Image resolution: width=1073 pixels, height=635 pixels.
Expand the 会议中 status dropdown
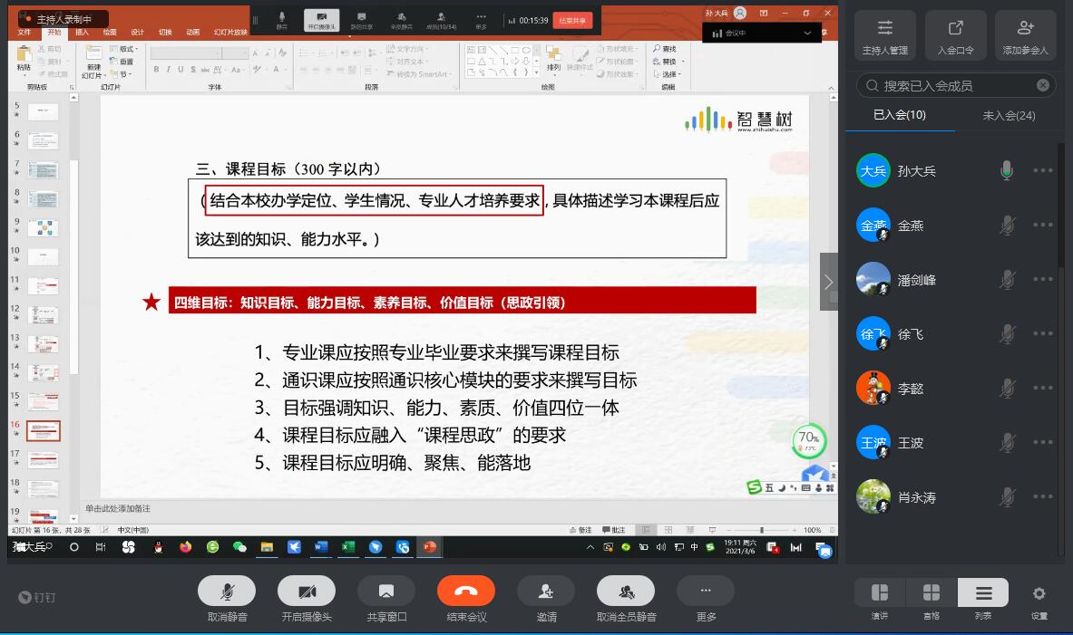tap(807, 34)
